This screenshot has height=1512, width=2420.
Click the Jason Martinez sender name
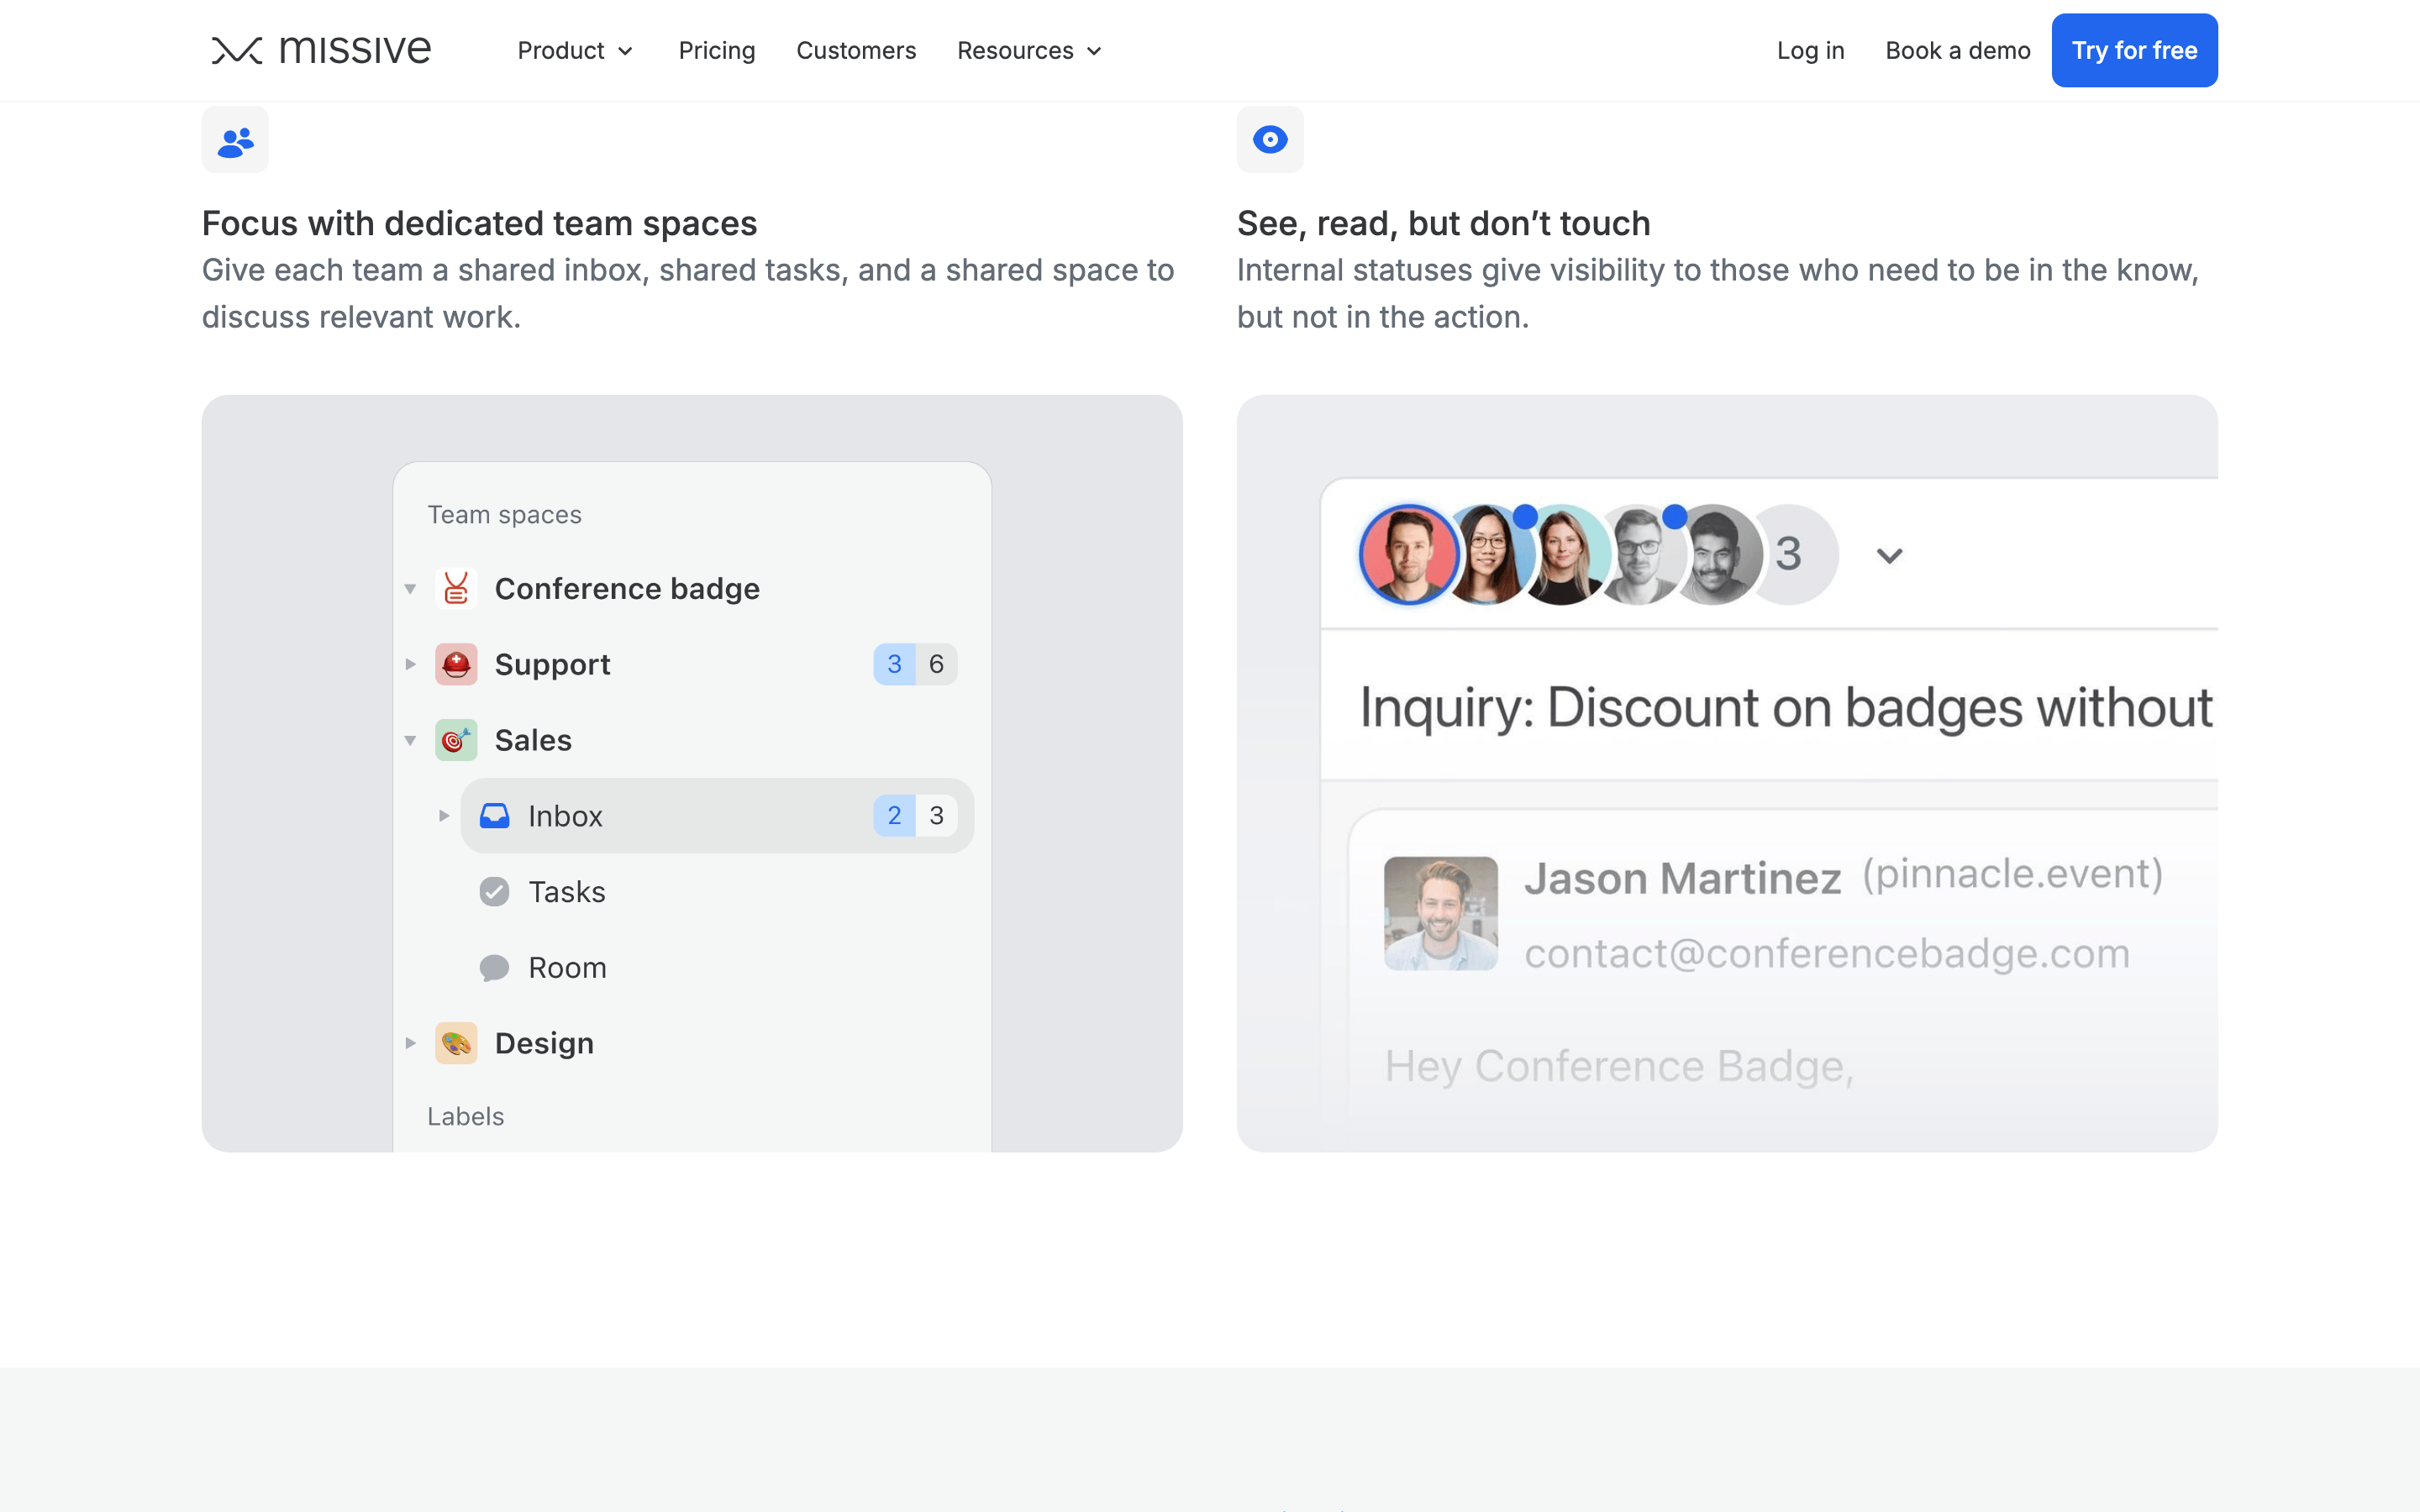click(x=1682, y=878)
